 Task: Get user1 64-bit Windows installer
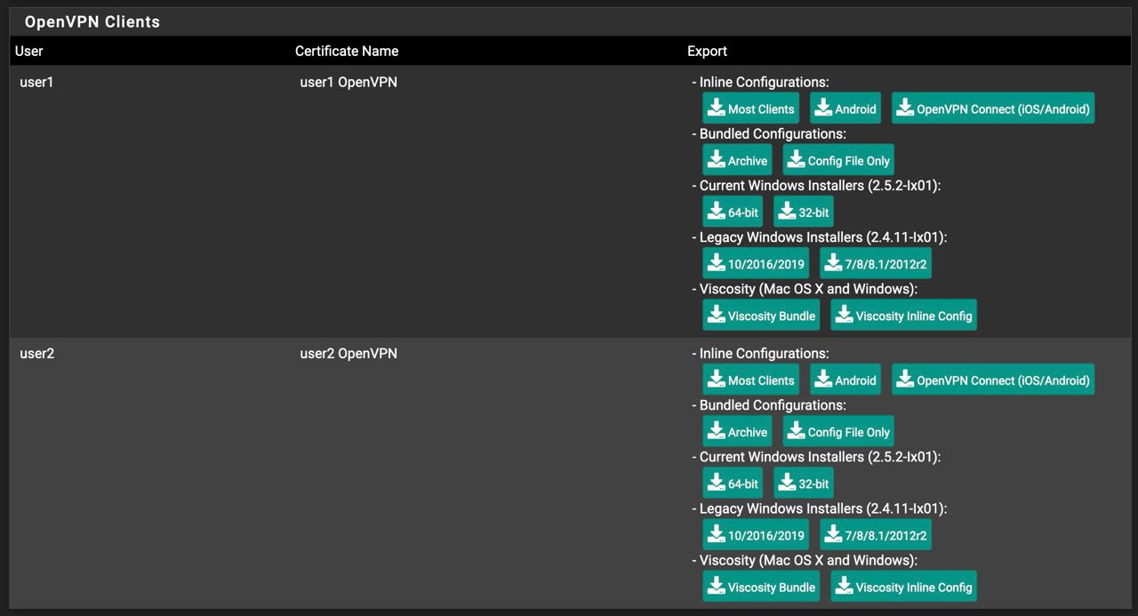pyautogui.click(x=733, y=212)
